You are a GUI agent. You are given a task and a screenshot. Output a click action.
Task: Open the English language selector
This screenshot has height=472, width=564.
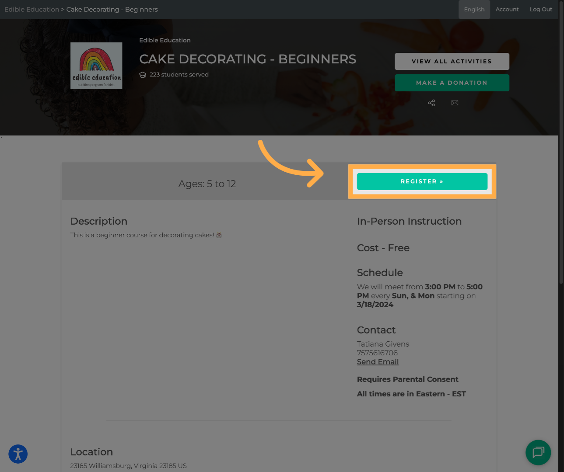(x=474, y=9)
